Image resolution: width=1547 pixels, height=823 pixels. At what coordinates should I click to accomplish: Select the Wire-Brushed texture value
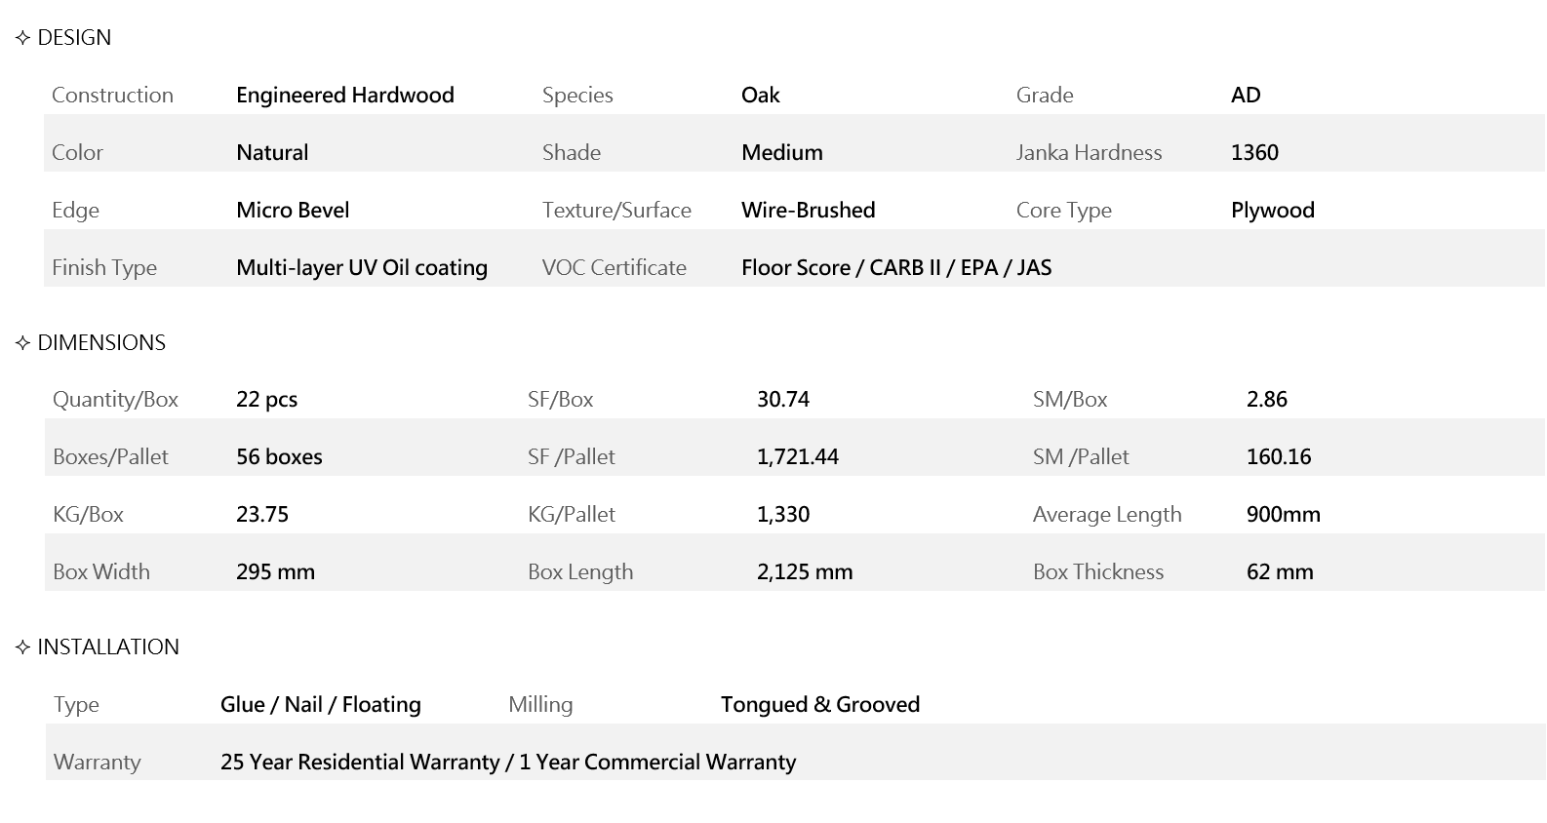pyautogui.click(x=809, y=211)
